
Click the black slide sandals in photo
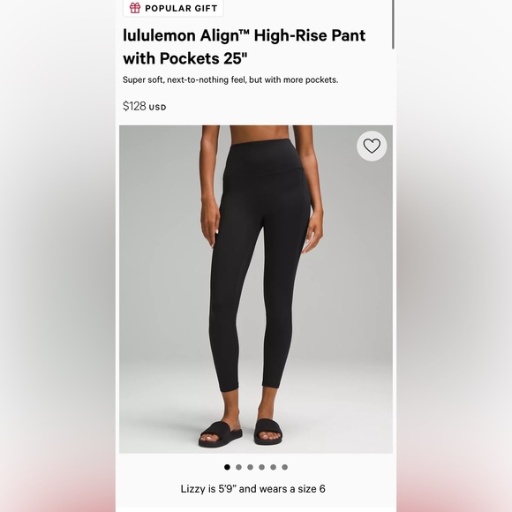(x=240, y=433)
